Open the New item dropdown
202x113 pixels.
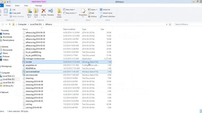(x=69, y=10)
